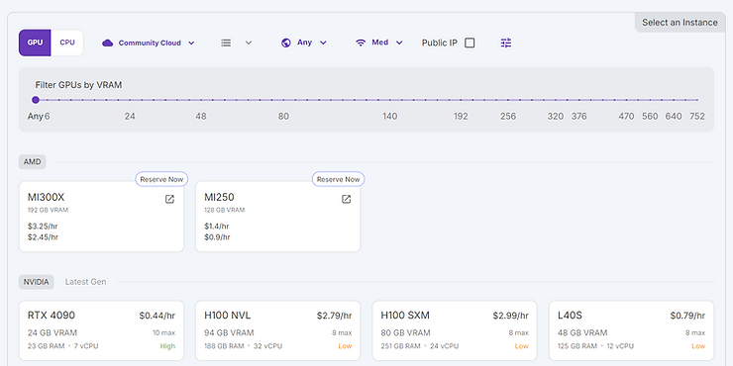Click the Latest Gen label

point(85,282)
